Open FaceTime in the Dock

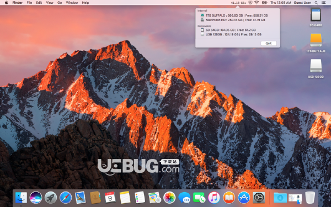click(199, 198)
